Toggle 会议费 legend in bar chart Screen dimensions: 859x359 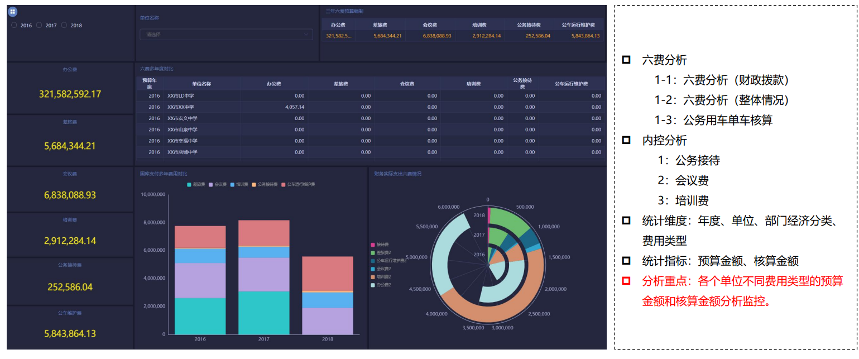tap(218, 184)
